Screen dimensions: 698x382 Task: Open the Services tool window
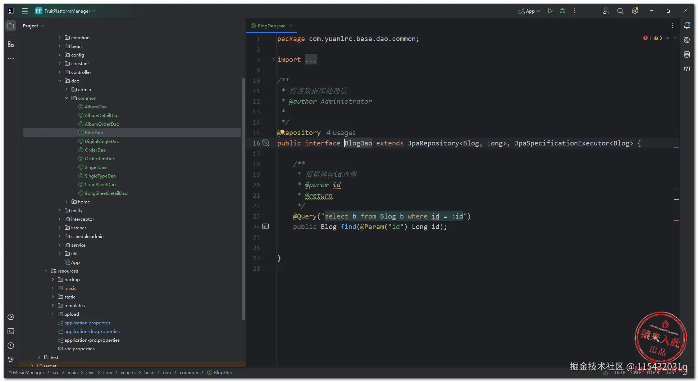11,317
